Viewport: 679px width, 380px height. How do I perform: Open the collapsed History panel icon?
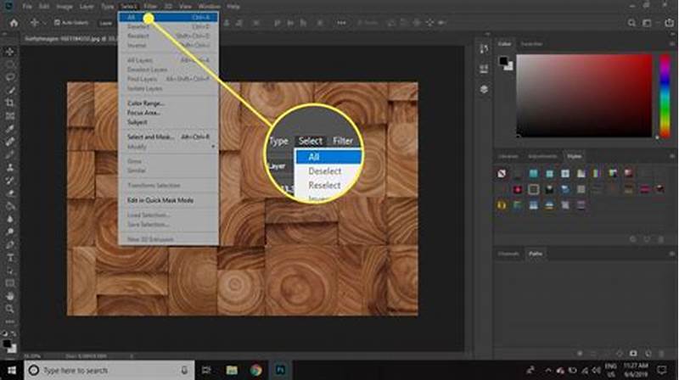484,49
